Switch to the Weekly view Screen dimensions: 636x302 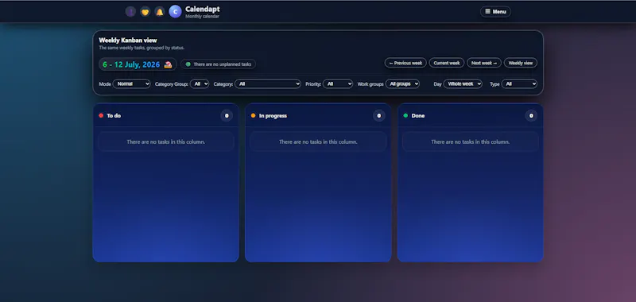[x=521, y=63]
